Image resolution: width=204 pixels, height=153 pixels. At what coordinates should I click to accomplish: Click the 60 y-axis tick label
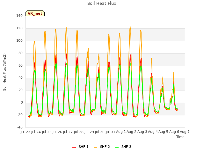coord(20,65)
